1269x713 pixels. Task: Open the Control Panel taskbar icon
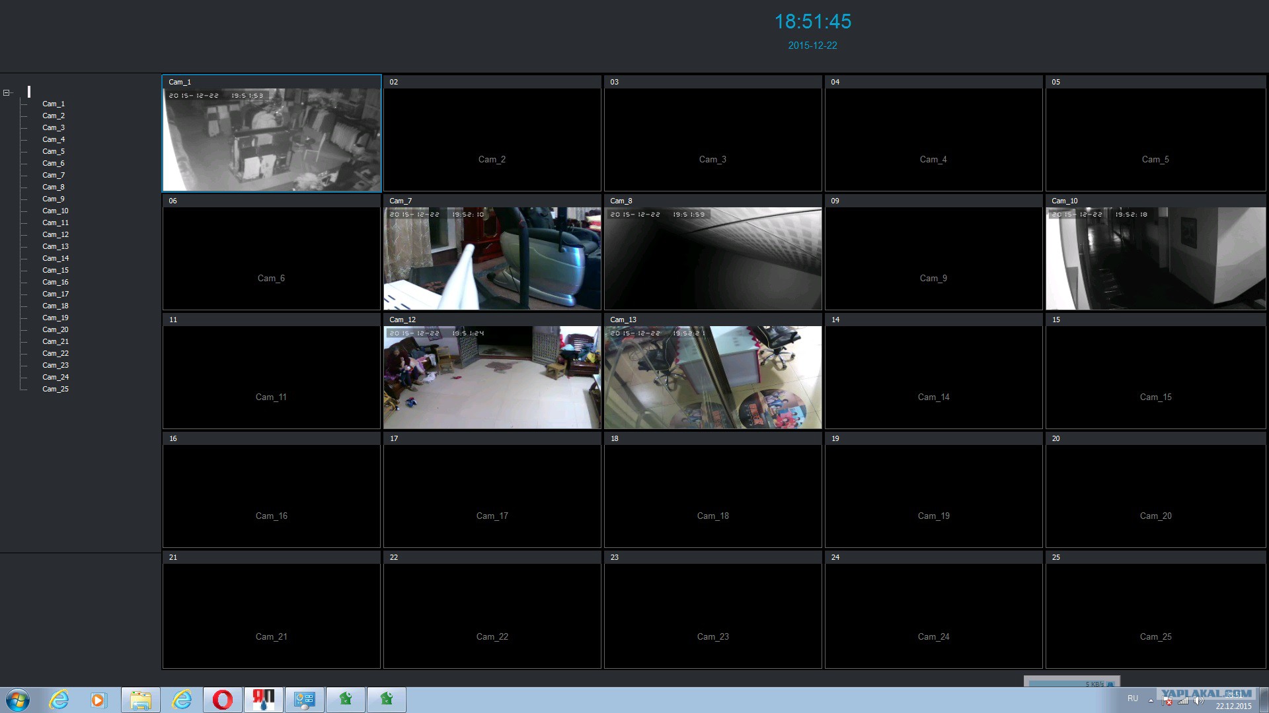pos(304,700)
